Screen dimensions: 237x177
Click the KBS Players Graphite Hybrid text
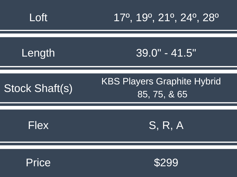[161, 82]
